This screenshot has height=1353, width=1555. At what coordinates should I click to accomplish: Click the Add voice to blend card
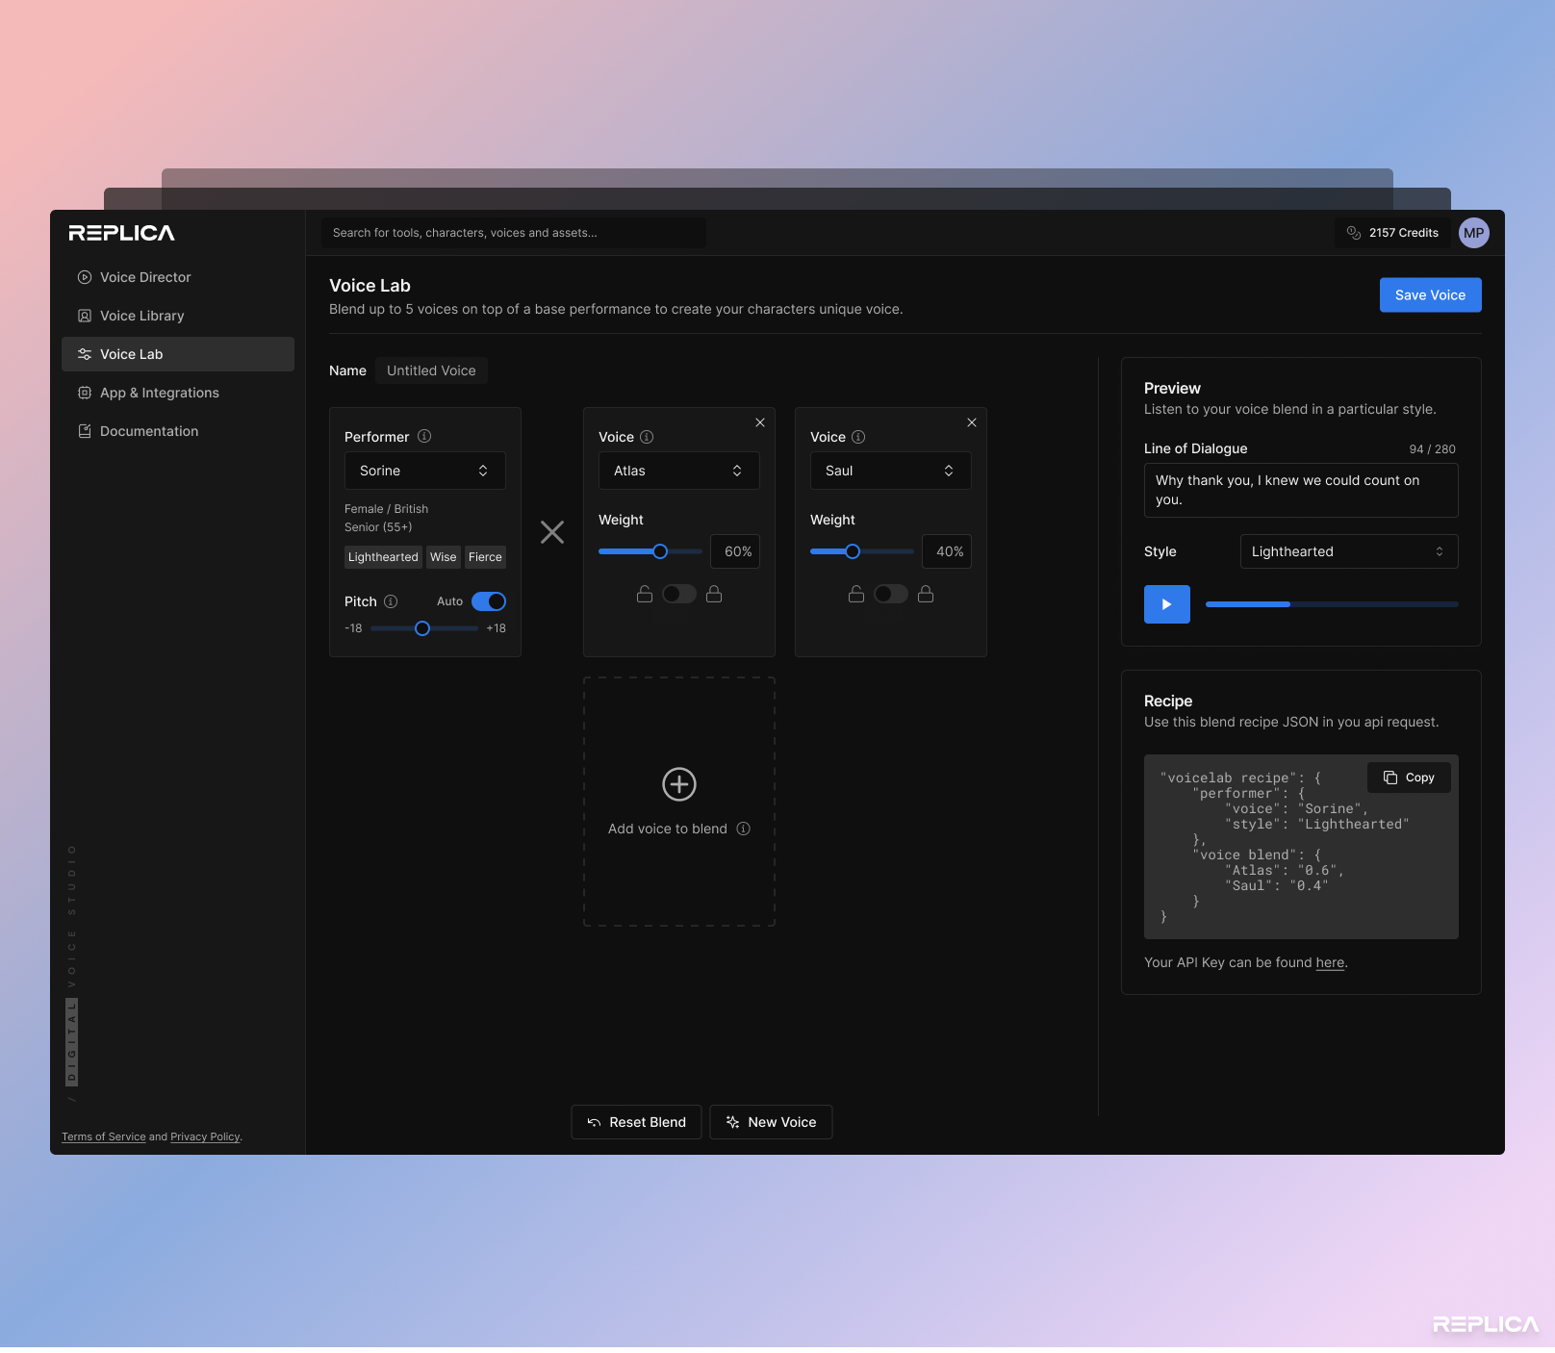[x=679, y=802]
